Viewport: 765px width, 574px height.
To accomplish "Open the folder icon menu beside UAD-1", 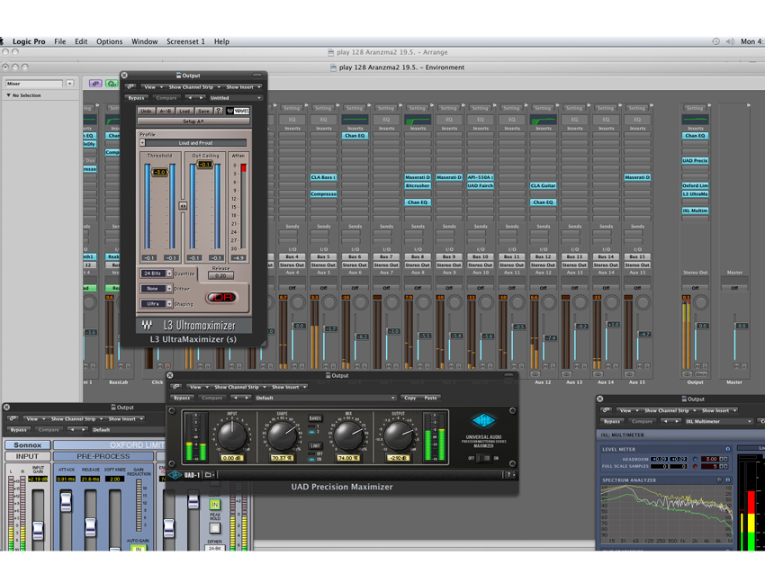I will click(209, 474).
